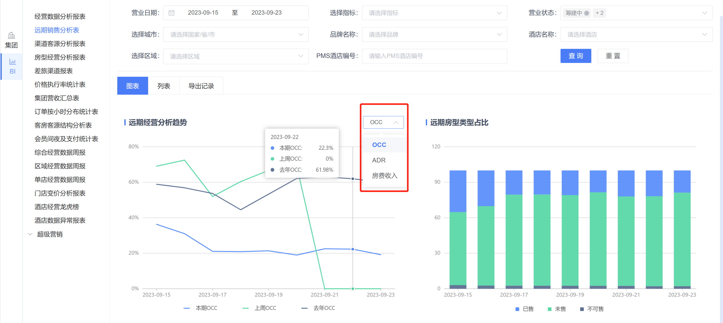Open 远期销售分析表 report
Image resolution: width=723 pixels, height=323 pixels.
coord(57,30)
